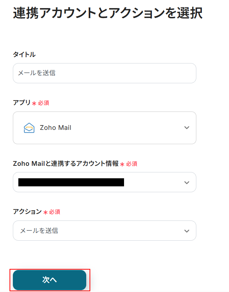
Task: Click the redacted account value box
Action: pos(71,182)
